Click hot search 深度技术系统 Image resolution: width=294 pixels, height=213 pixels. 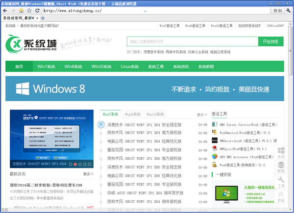(153, 52)
